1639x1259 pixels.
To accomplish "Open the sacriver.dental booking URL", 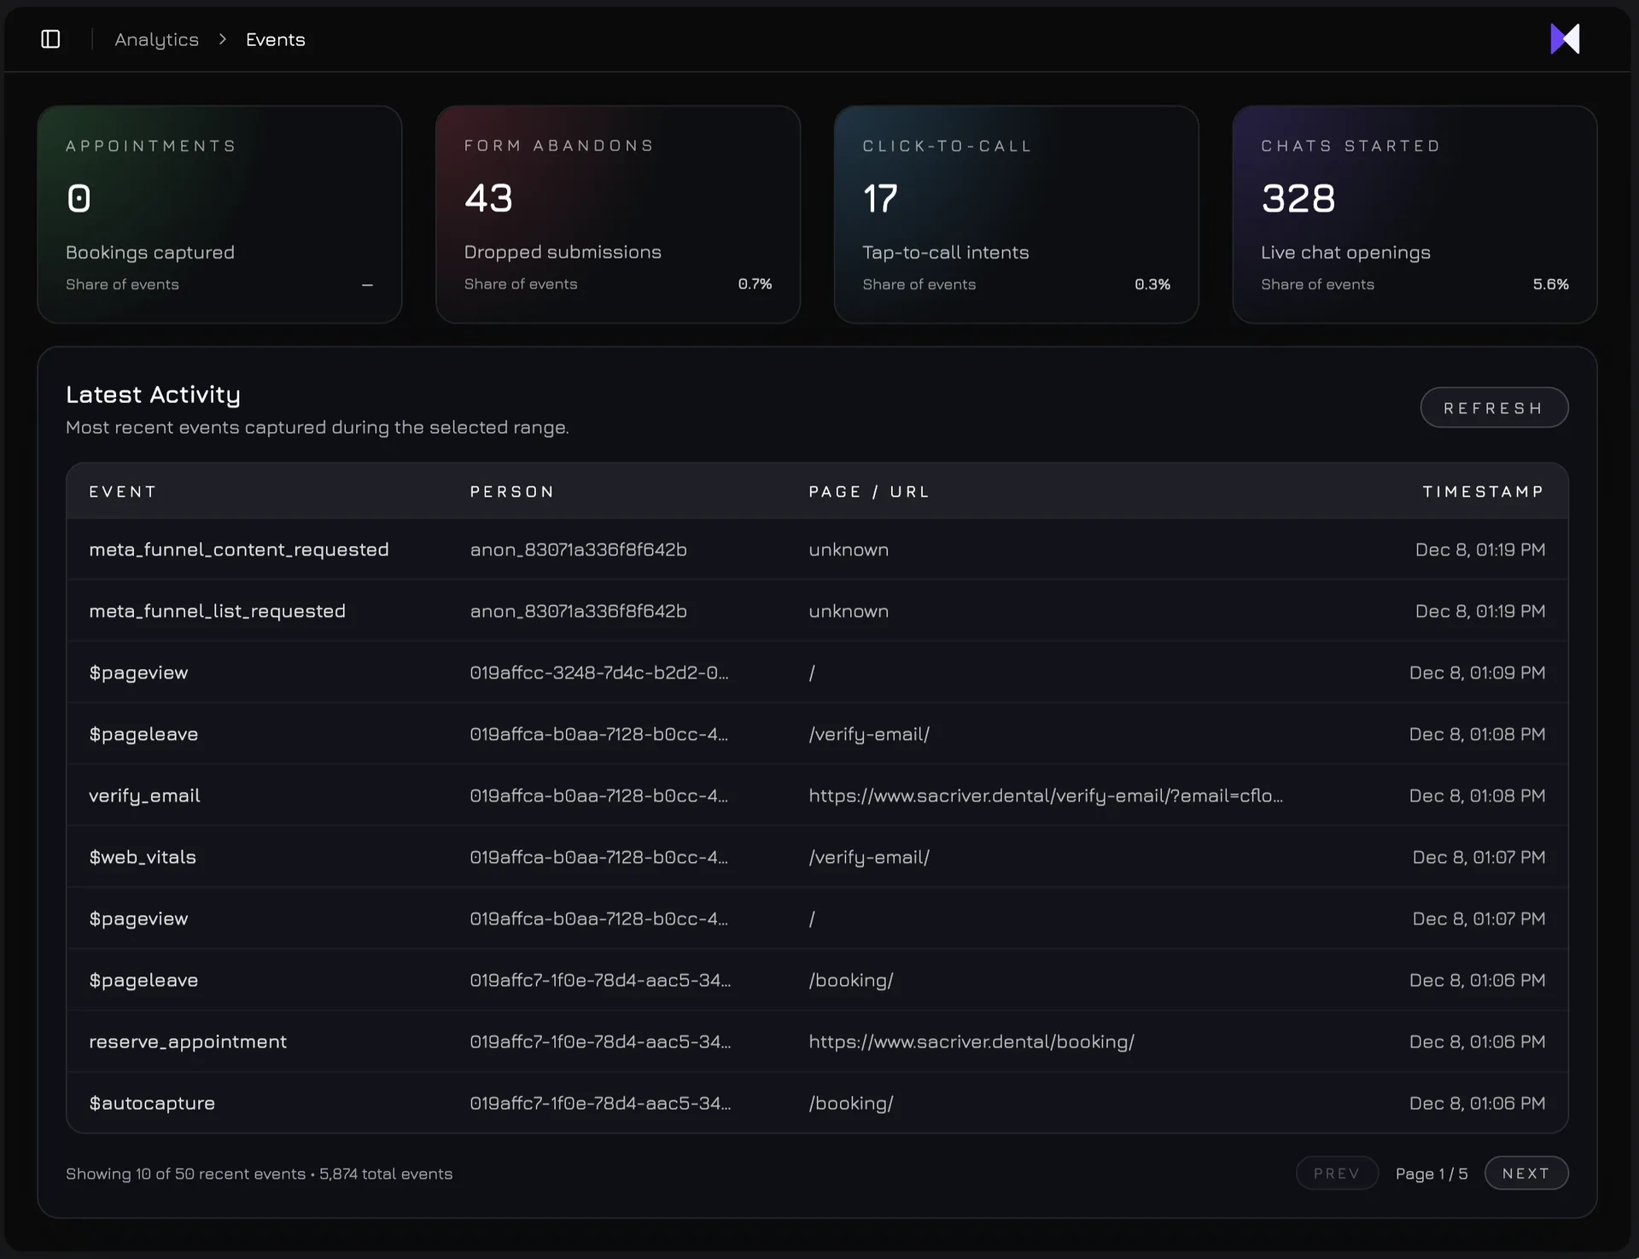I will click(971, 1041).
